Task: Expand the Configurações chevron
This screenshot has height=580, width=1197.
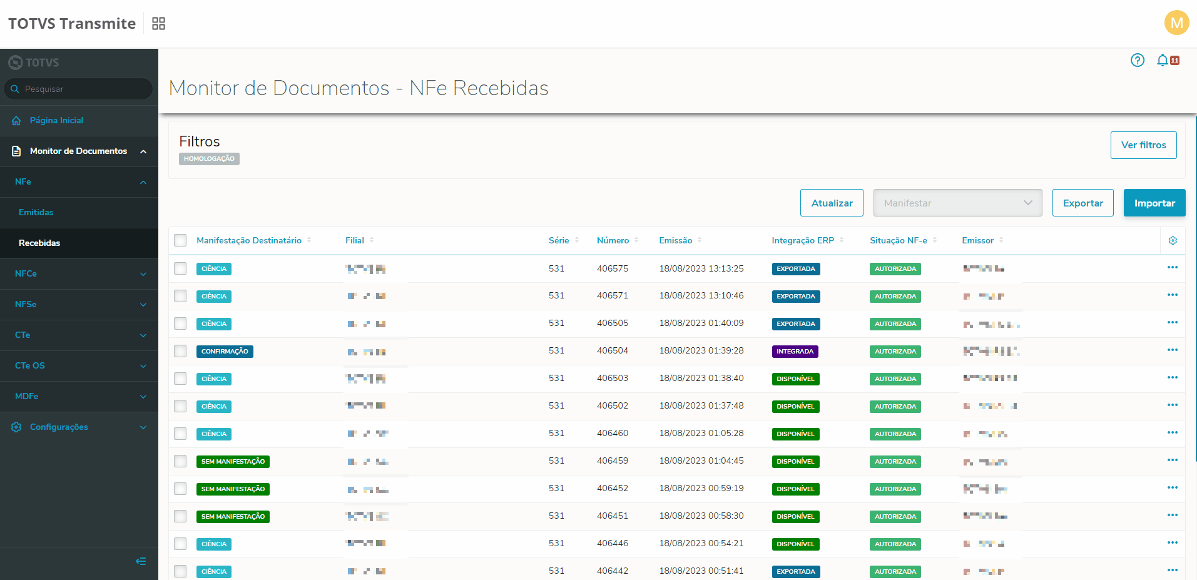Action: coord(143,427)
